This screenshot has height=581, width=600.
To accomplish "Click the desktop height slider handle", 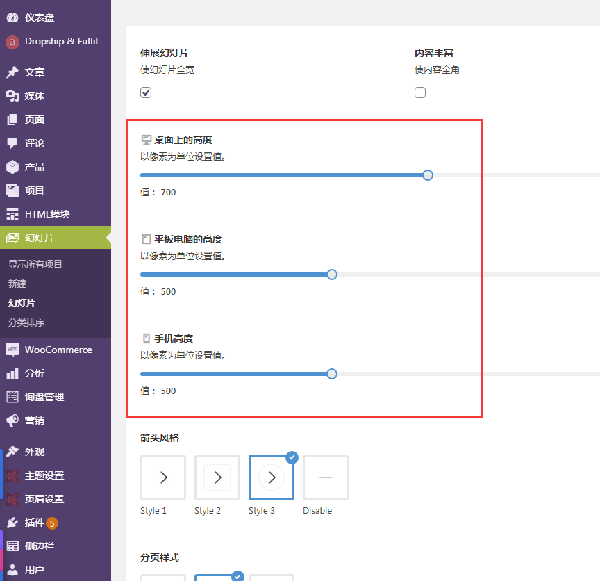I will pyautogui.click(x=428, y=175).
